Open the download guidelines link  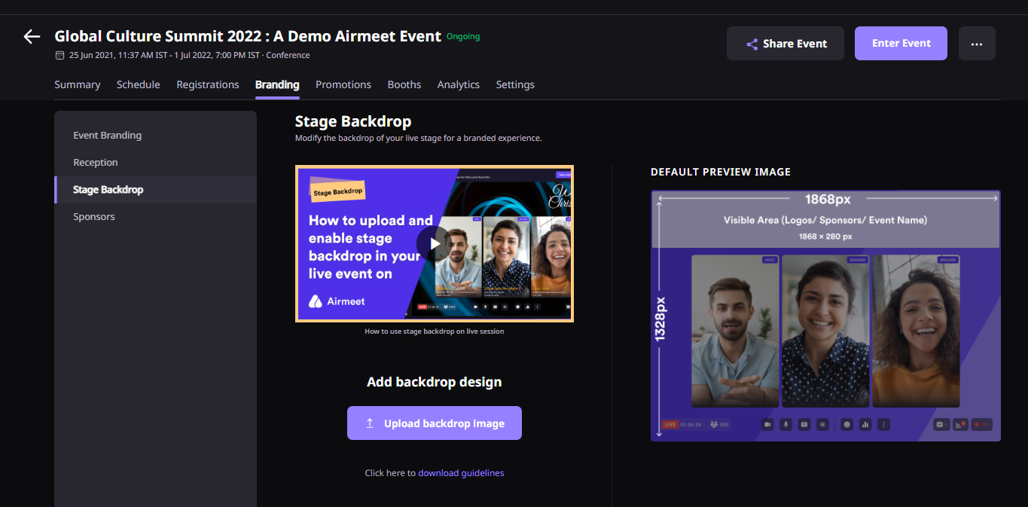click(461, 473)
